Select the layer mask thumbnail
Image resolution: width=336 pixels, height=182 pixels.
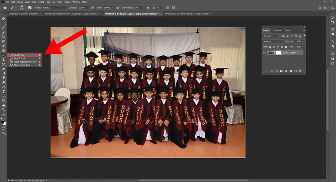click(278, 53)
